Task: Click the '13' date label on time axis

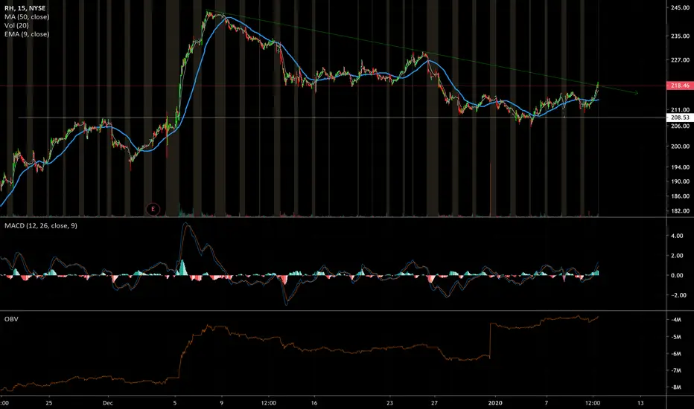Action: 640,403
